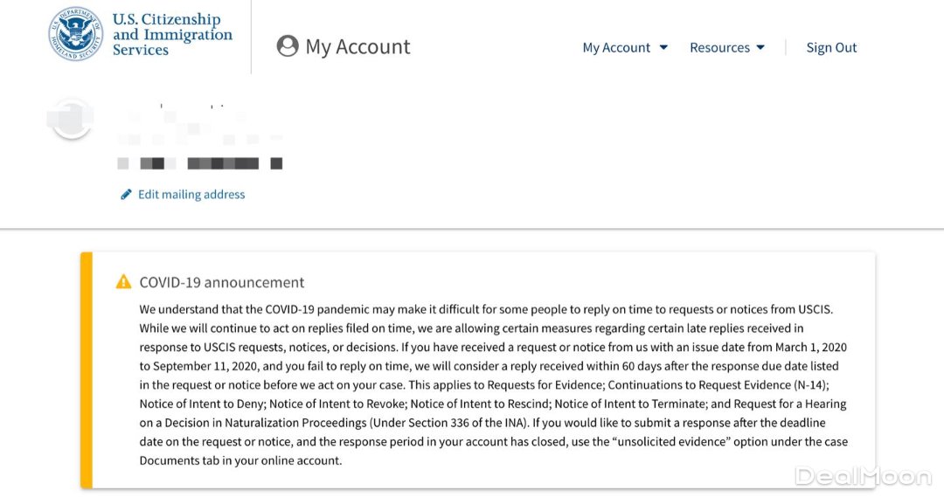The image size is (944, 497).
Task: Open the Edit mailing address link
Action: pyautogui.click(x=191, y=195)
